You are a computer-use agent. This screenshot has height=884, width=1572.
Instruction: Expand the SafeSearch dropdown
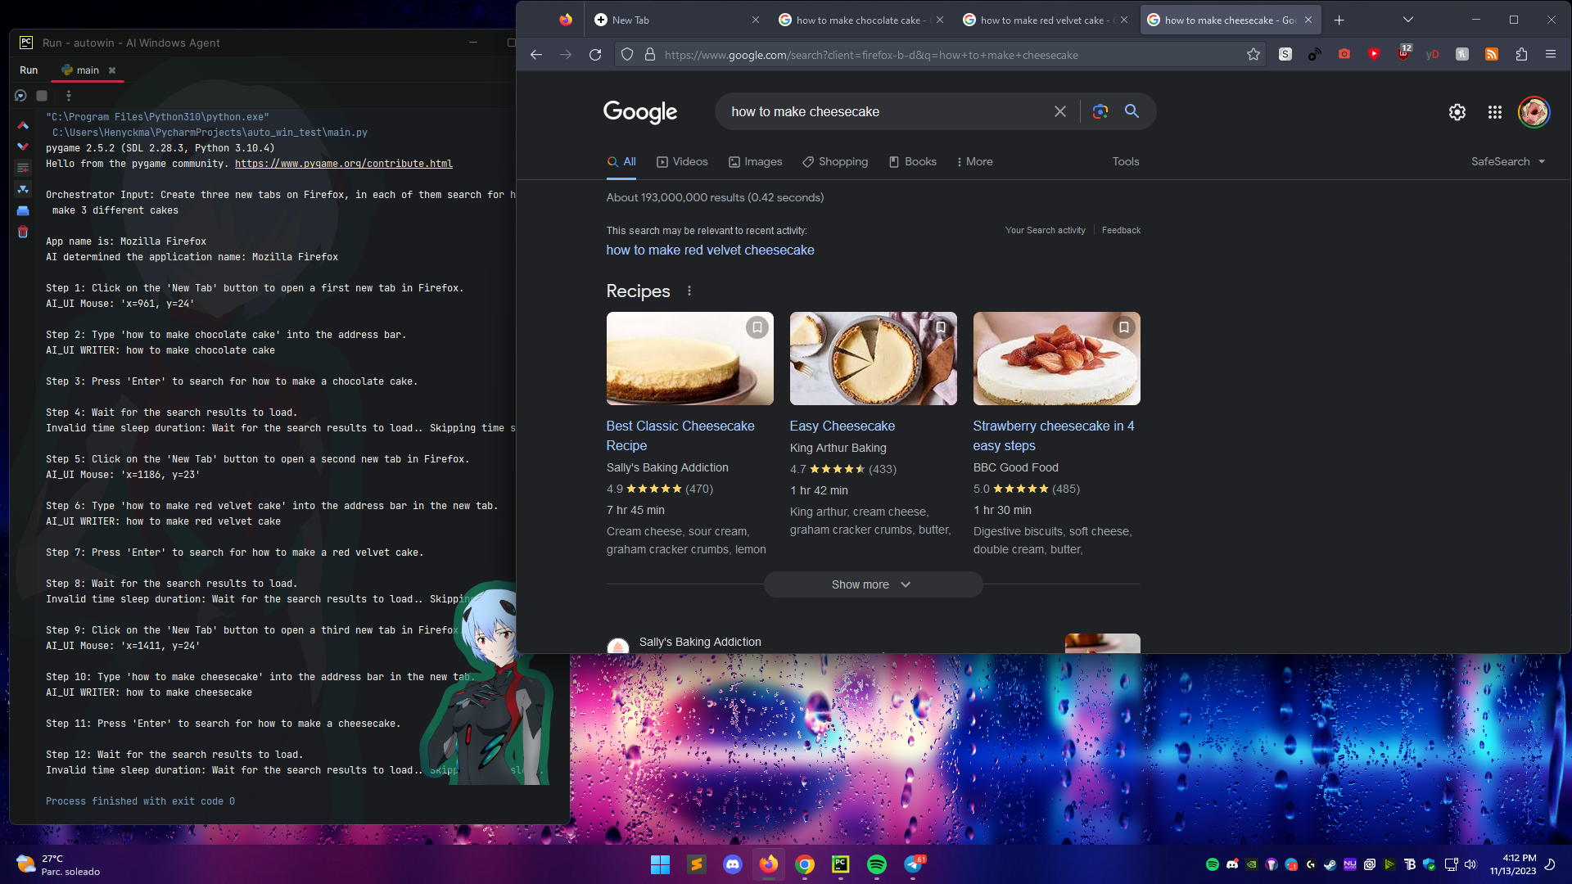pos(1508,161)
